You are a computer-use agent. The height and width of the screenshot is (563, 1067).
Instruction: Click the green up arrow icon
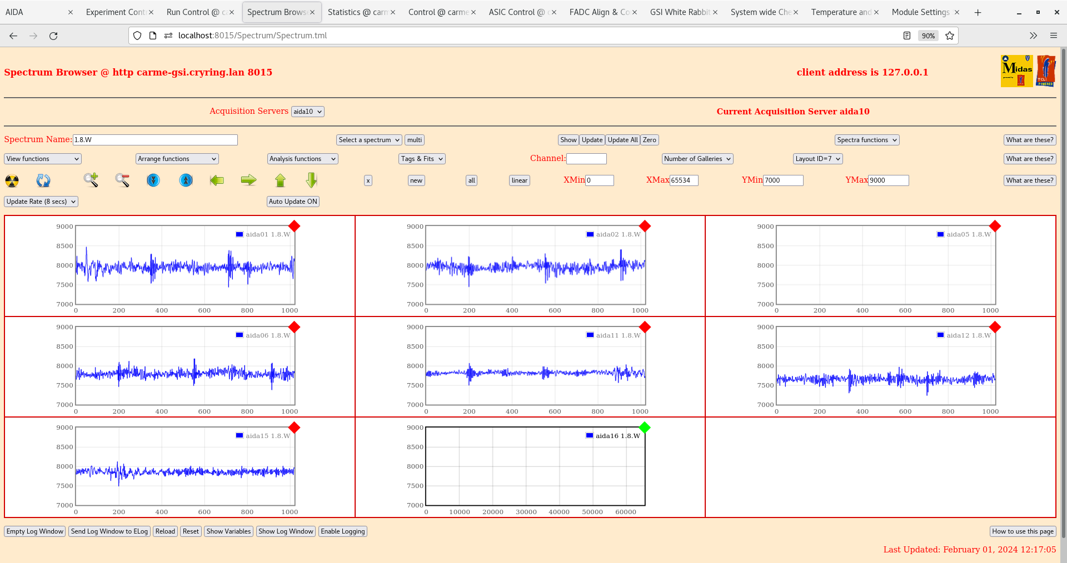click(280, 180)
